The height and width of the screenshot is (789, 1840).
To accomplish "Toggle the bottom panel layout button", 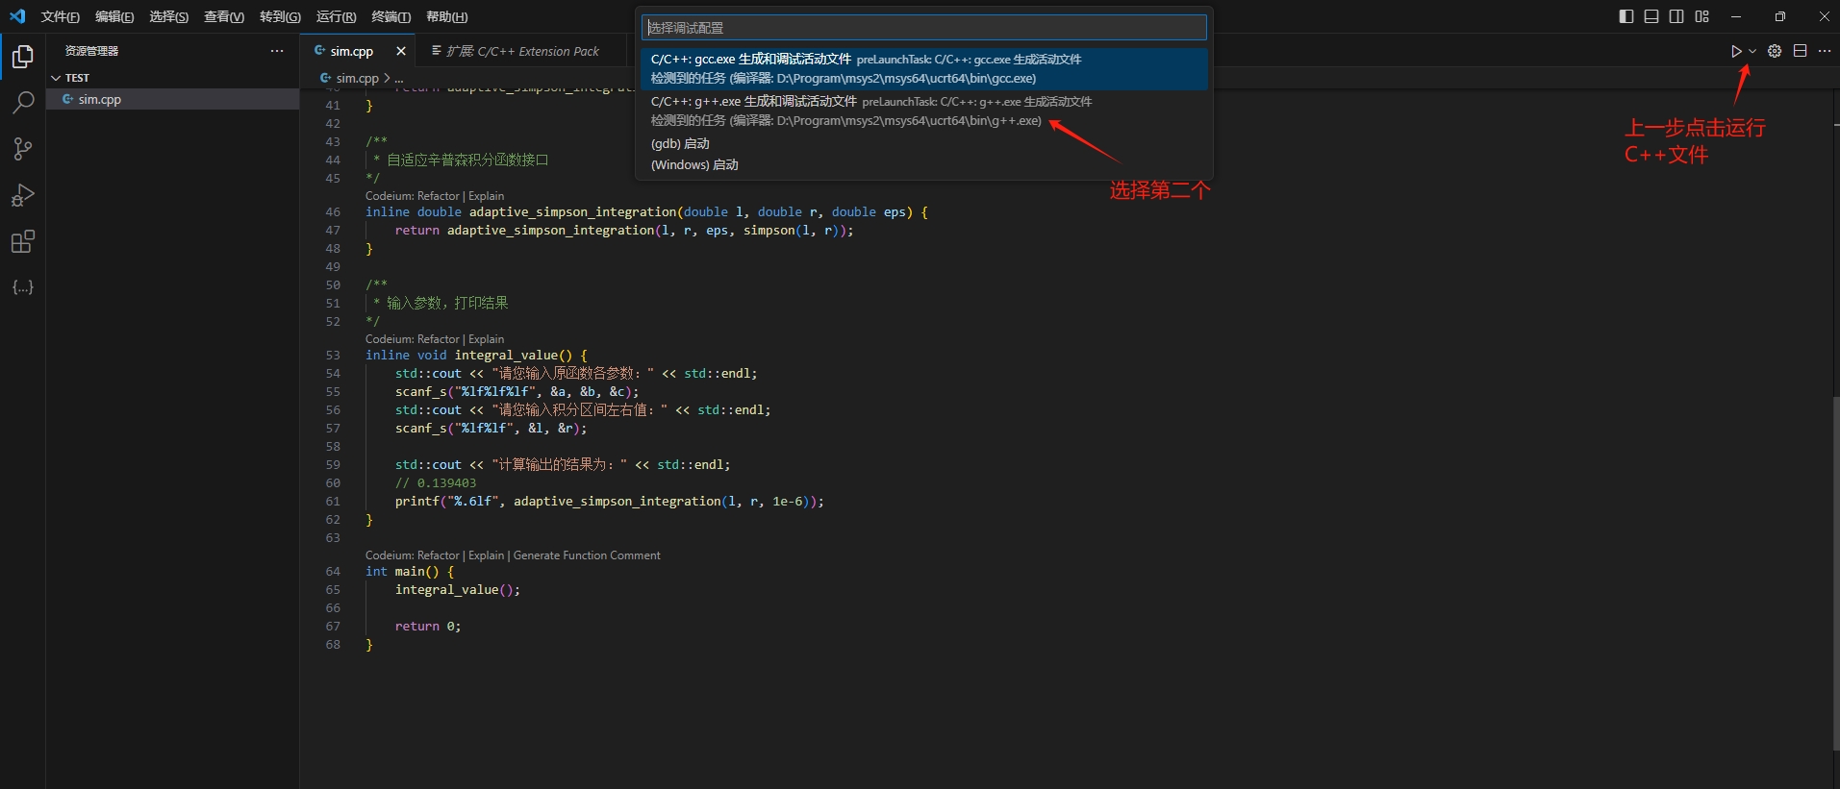I will point(1651,16).
